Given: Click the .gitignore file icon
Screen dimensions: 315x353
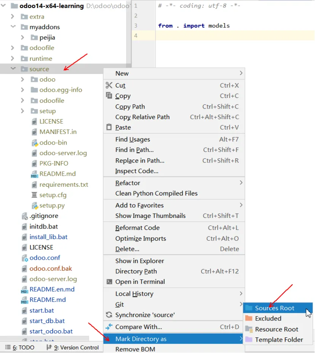Looking at the screenshot, I should [x=25, y=216].
